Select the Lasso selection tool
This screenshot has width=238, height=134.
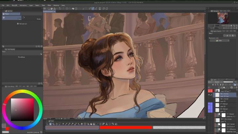point(60,124)
